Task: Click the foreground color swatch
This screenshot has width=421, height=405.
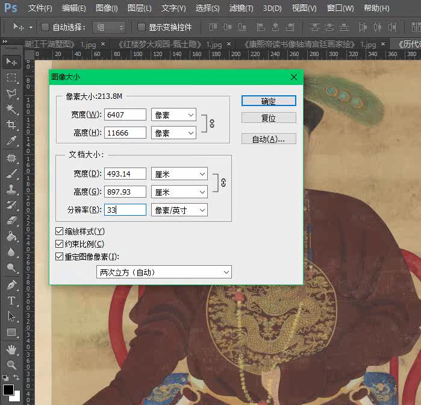Action: pyautogui.click(x=8, y=390)
